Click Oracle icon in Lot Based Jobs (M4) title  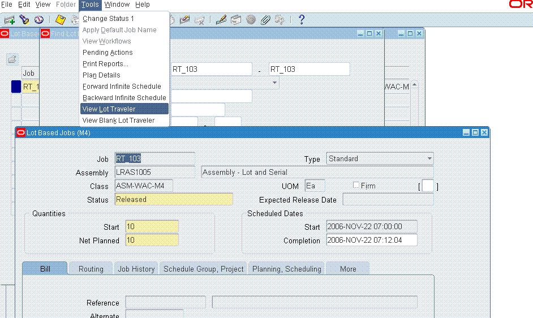(21, 132)
